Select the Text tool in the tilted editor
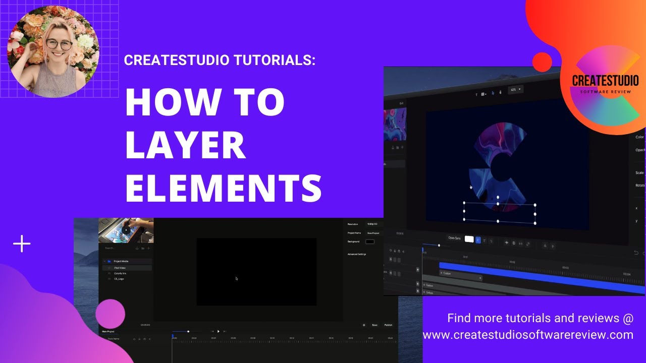The width and height of the screenshot is (646, 363). coord(476,95)
